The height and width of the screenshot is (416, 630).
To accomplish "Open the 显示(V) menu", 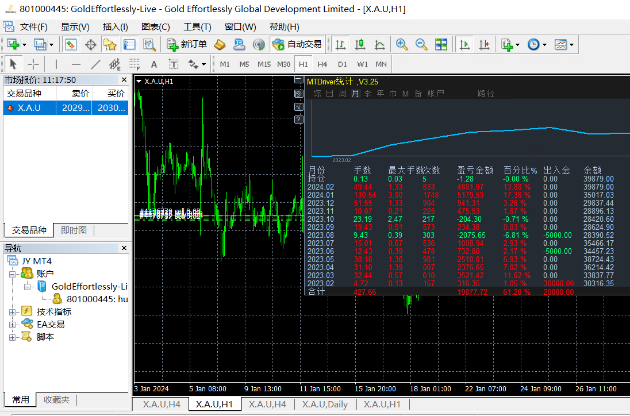I will (75, 27).
